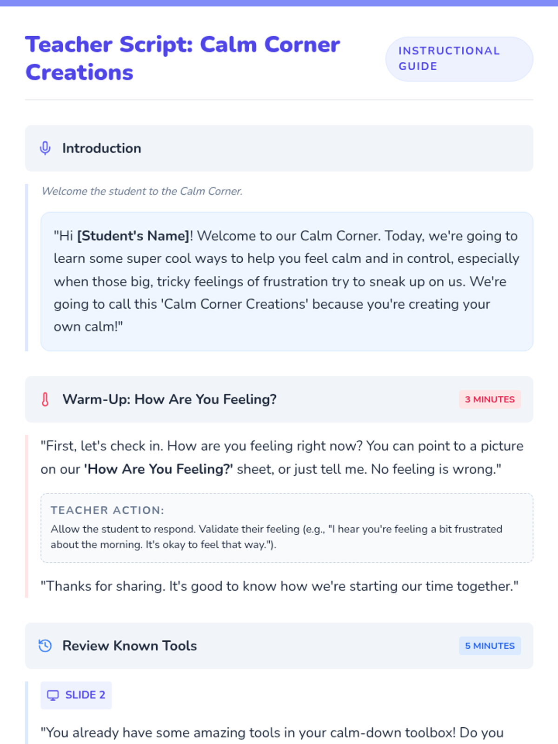This screenshot has height=744, width=558.
Task: Click the microphone icon beside Introduction
Action: [45, 148]
